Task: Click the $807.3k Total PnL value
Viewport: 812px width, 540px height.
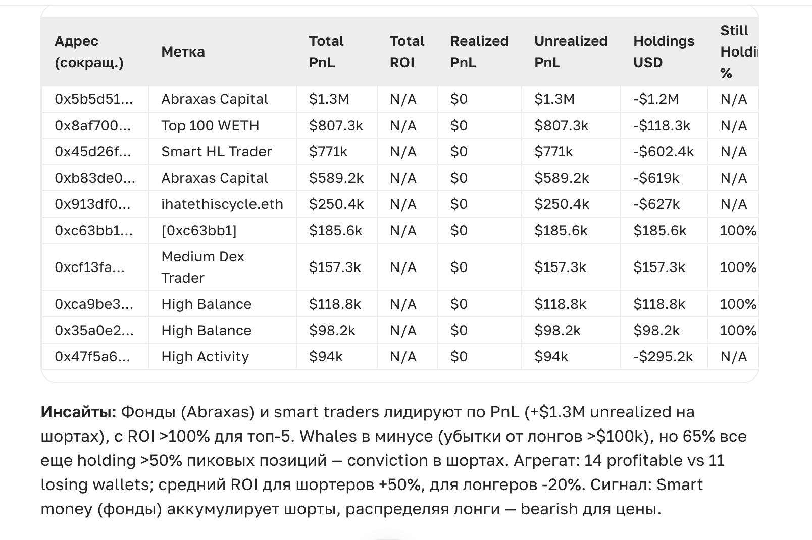Action: 336,126
